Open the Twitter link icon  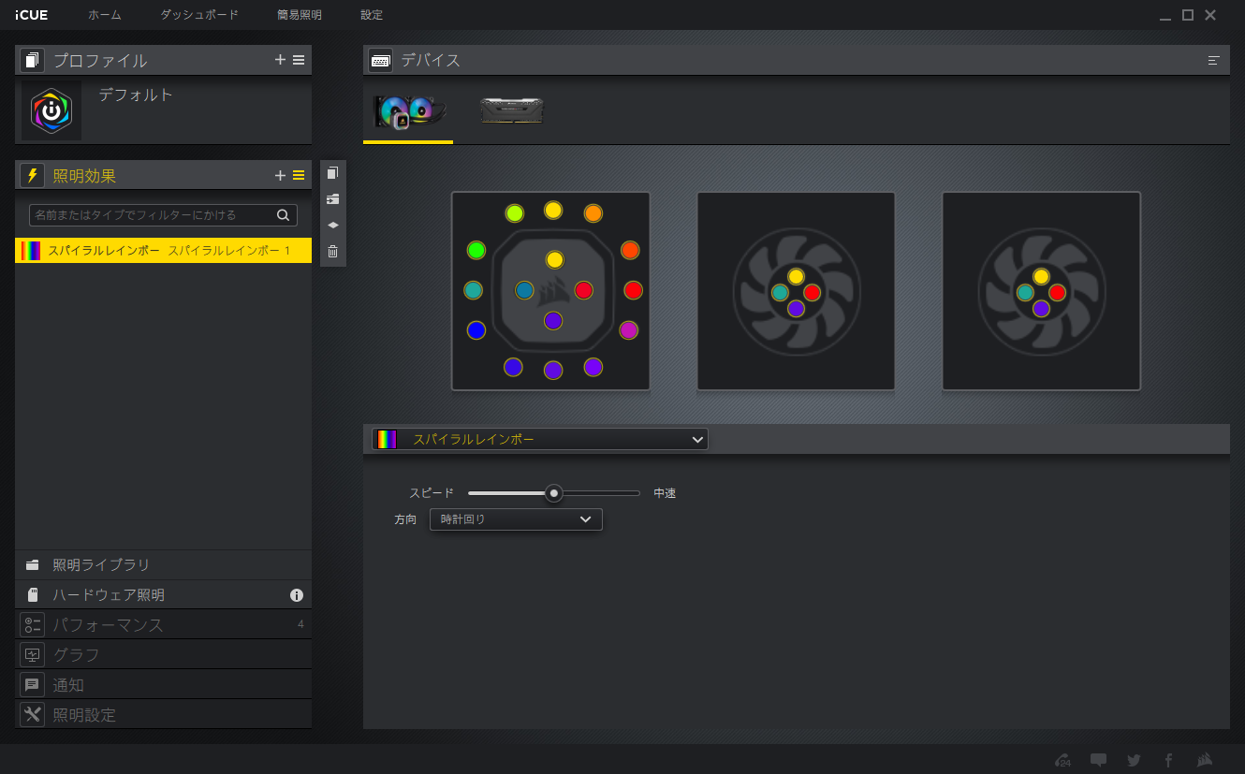click(1134, 760)
